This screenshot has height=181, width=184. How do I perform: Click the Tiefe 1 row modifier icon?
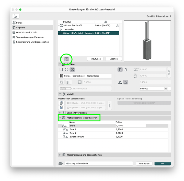click(x=65, y=129)
